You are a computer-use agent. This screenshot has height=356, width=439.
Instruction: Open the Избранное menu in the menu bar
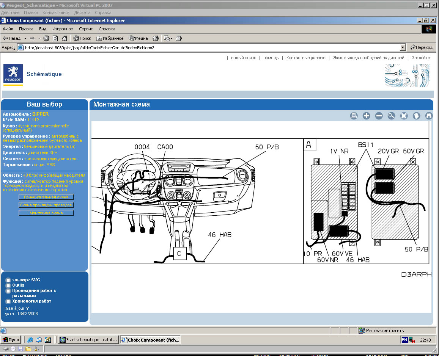[63, 29]
